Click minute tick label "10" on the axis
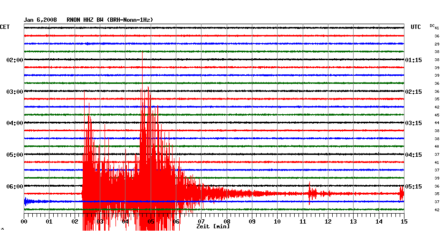The height and width of the screenshot is (234, 442). pos(278,222)
